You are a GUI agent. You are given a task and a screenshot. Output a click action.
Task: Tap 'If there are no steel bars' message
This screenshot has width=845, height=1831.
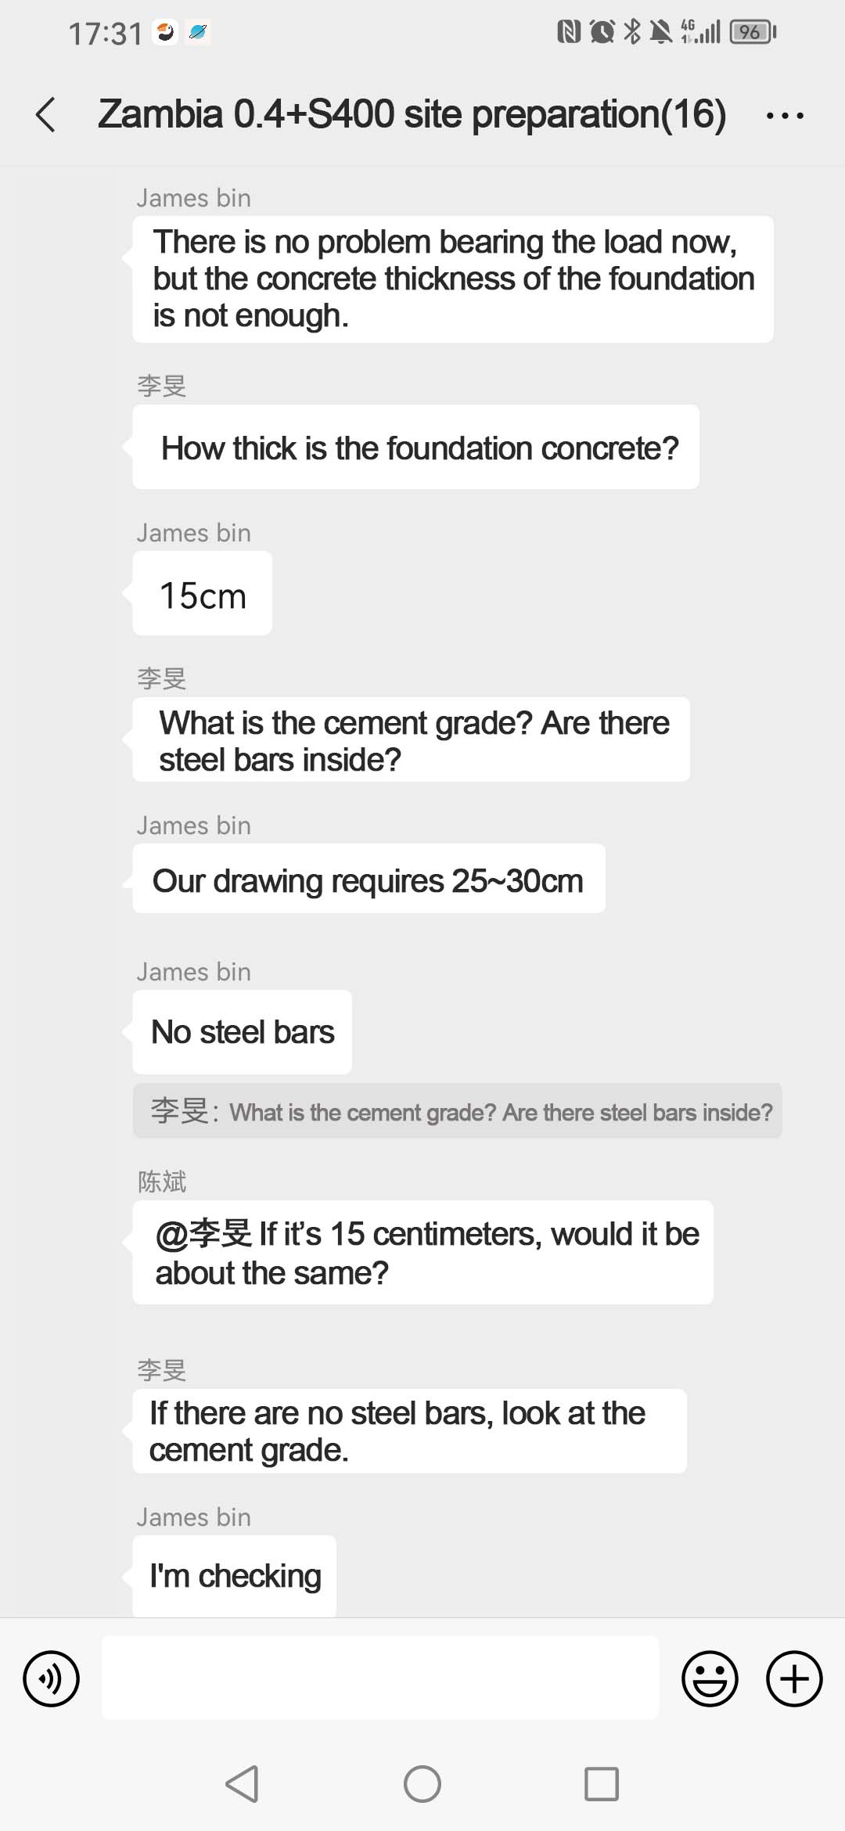(x=409, y=1431)
